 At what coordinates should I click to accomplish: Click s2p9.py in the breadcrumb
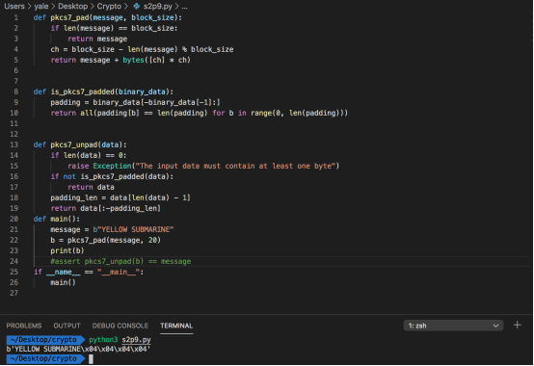(x=157, y=6)
